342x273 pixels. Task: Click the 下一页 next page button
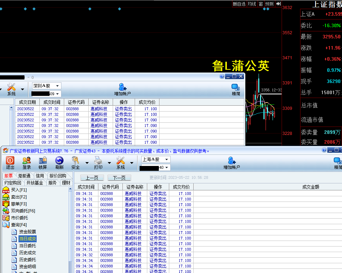pyautogui.click(x=119, y=178)
